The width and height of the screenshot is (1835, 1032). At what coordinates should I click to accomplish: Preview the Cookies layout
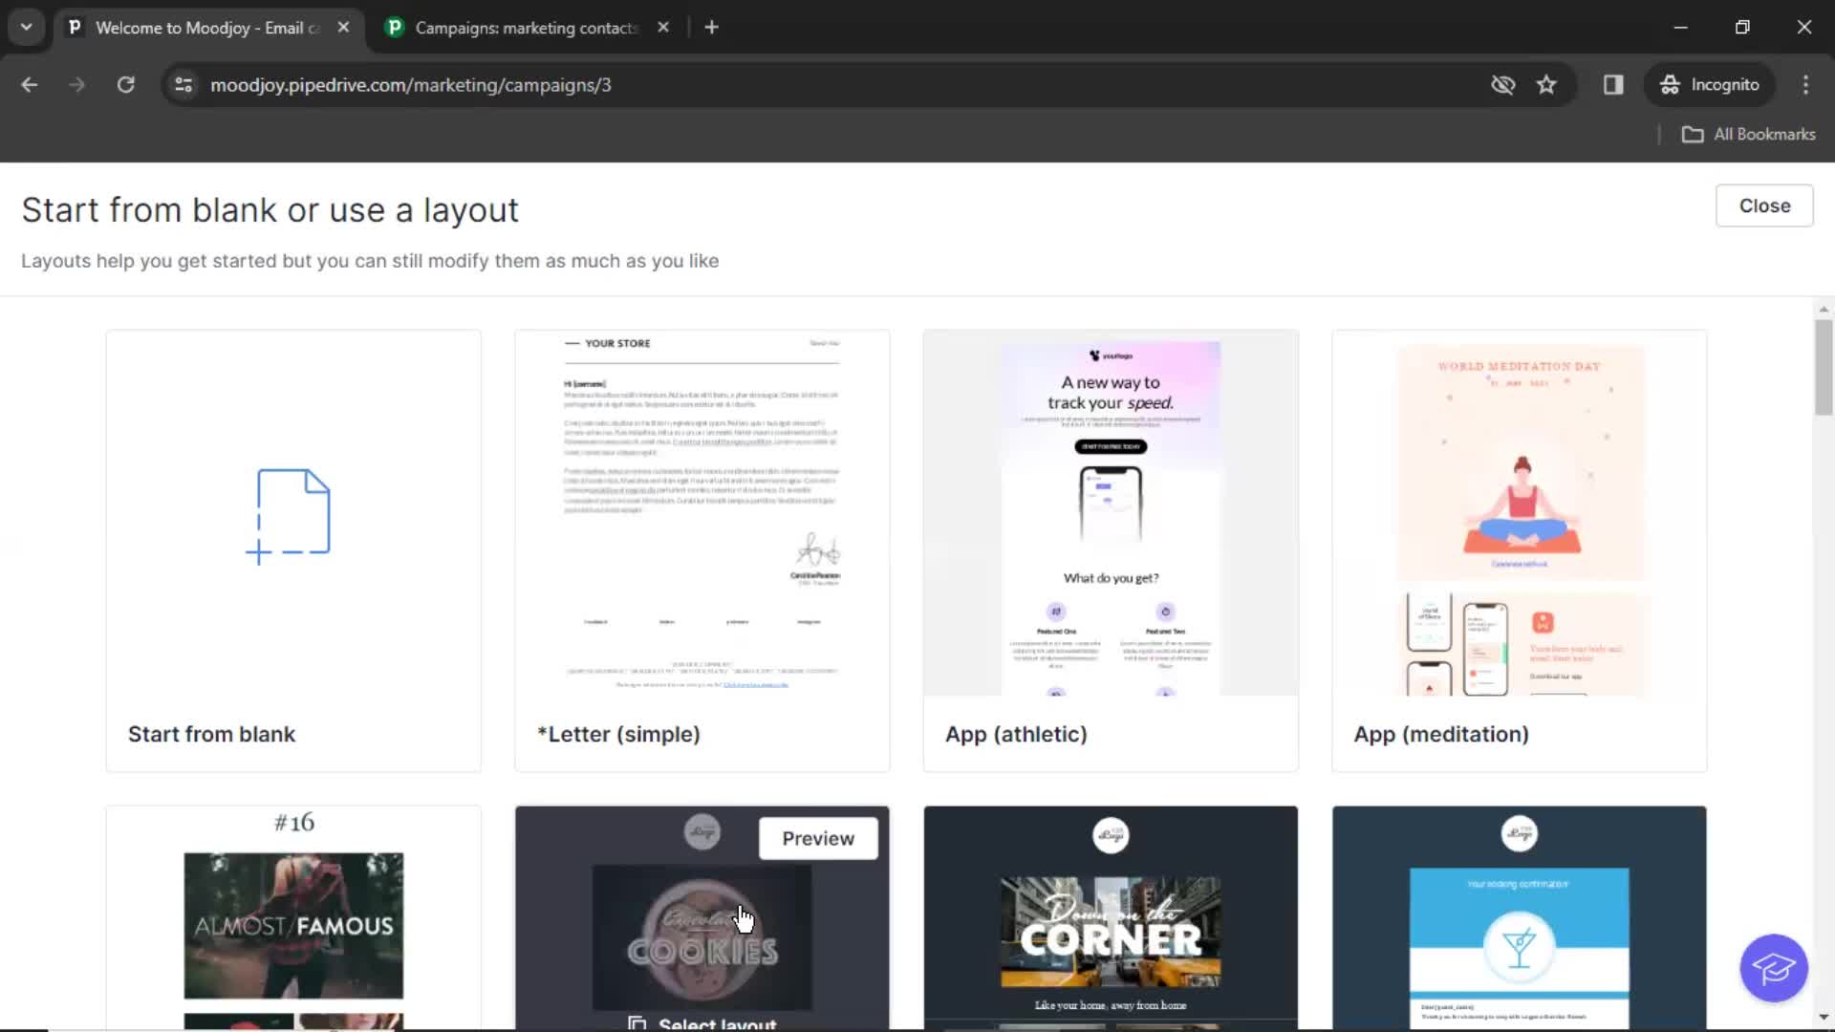click(x=818, y=839)
